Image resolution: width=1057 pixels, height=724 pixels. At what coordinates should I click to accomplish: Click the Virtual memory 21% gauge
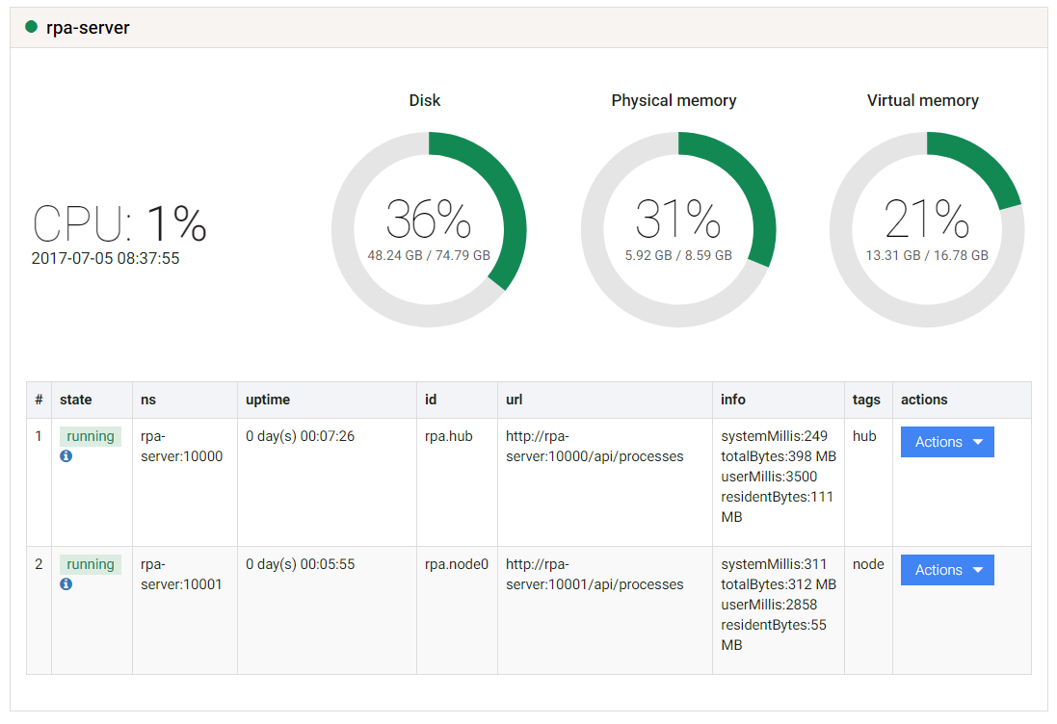(x=927, y=230)
